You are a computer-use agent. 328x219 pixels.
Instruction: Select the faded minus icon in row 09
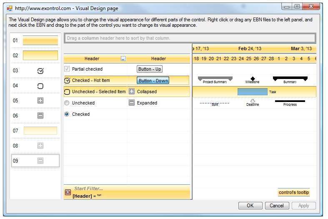point(40,161)
